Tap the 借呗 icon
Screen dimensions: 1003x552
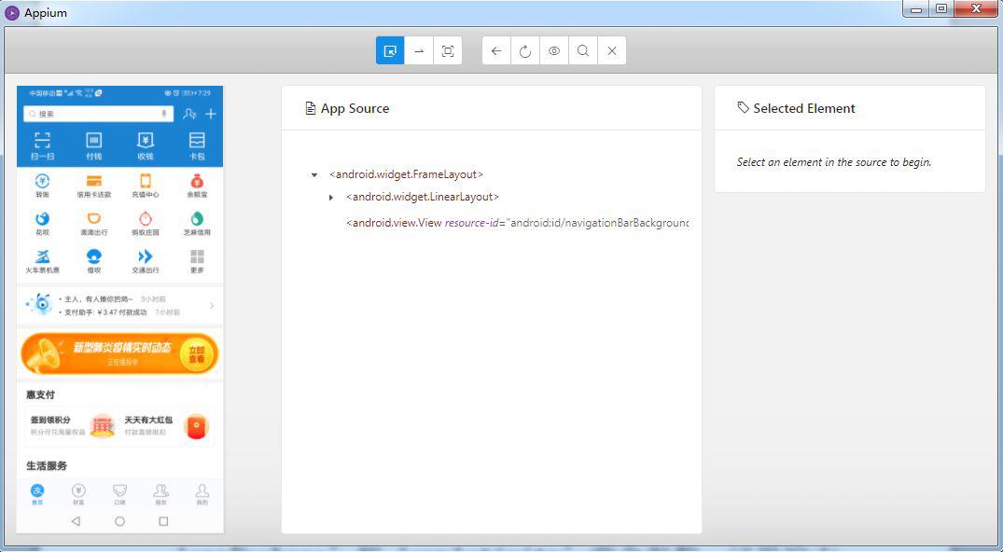(94, 256)
